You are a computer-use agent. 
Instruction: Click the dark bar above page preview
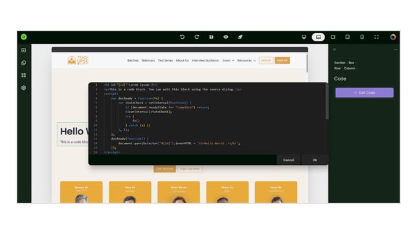[x=180, y=50]
